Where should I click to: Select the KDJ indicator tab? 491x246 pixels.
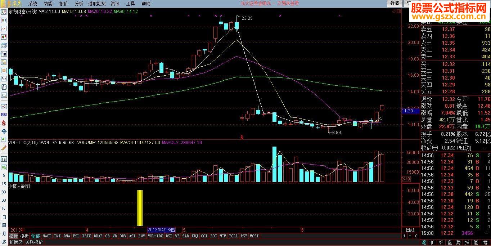[195, 236]
